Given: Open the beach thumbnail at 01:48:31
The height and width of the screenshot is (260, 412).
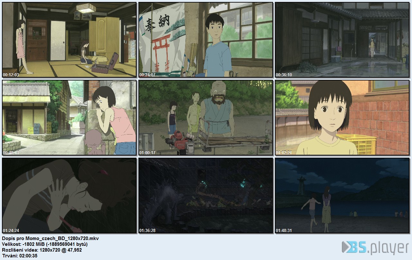Looking at the screenshot, I should point(342,196).
